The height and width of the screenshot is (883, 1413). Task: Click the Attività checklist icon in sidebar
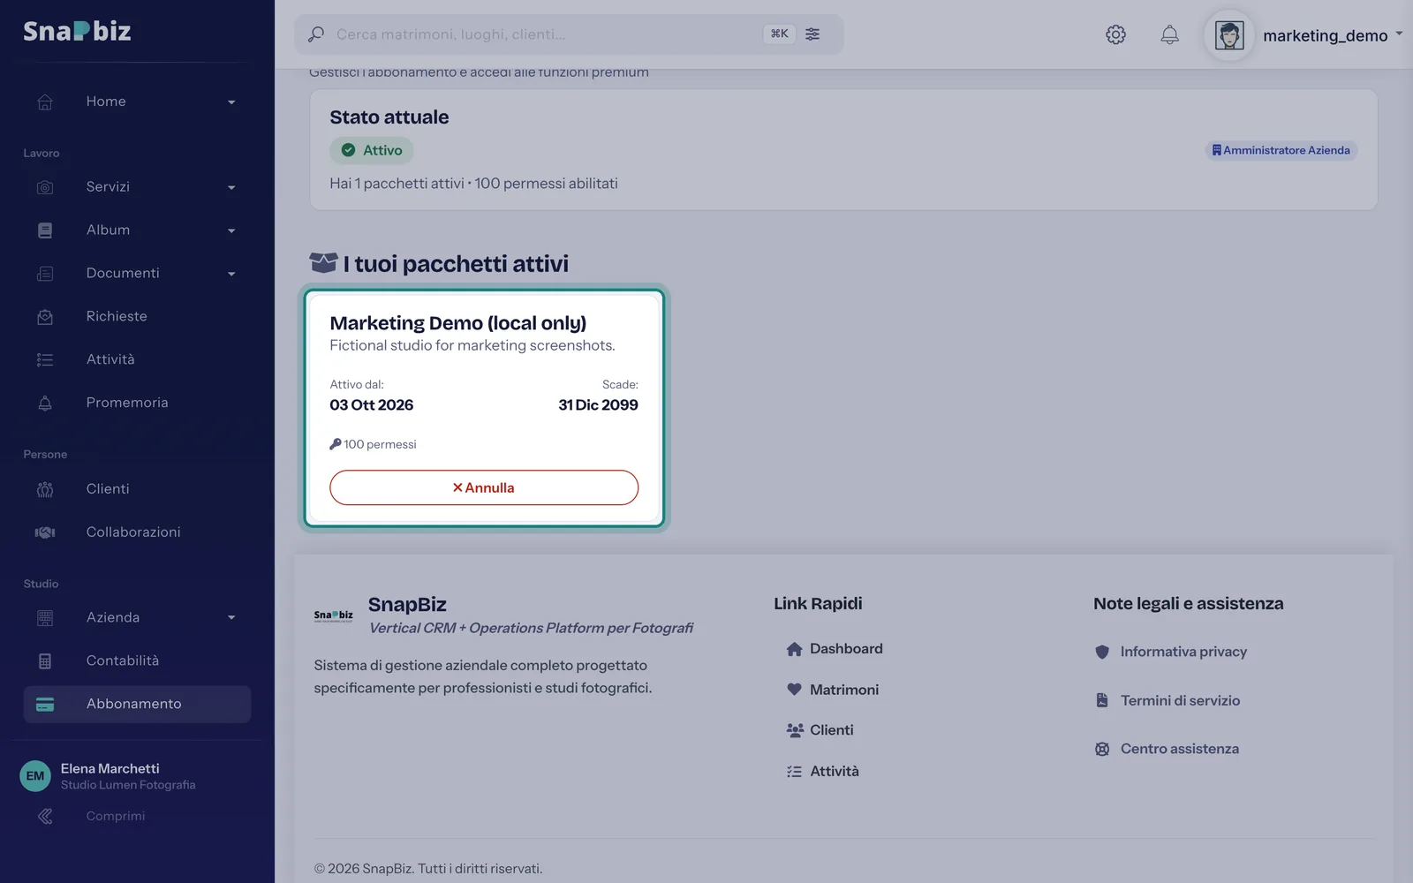[x=45, y=359]
